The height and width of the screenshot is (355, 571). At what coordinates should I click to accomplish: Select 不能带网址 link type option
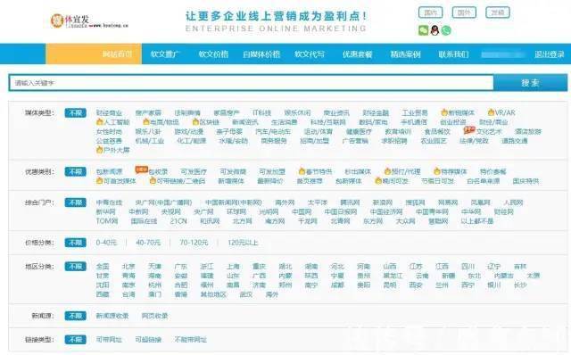pos(190,339)
